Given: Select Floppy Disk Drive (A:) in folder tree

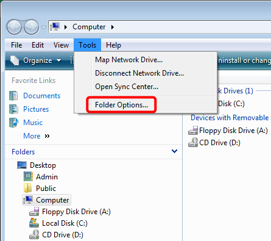Looking at the screenshot, I should (76, 212).
